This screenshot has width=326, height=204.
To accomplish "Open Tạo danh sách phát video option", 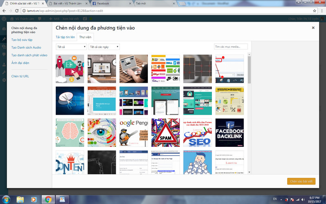I will [29, 55].
